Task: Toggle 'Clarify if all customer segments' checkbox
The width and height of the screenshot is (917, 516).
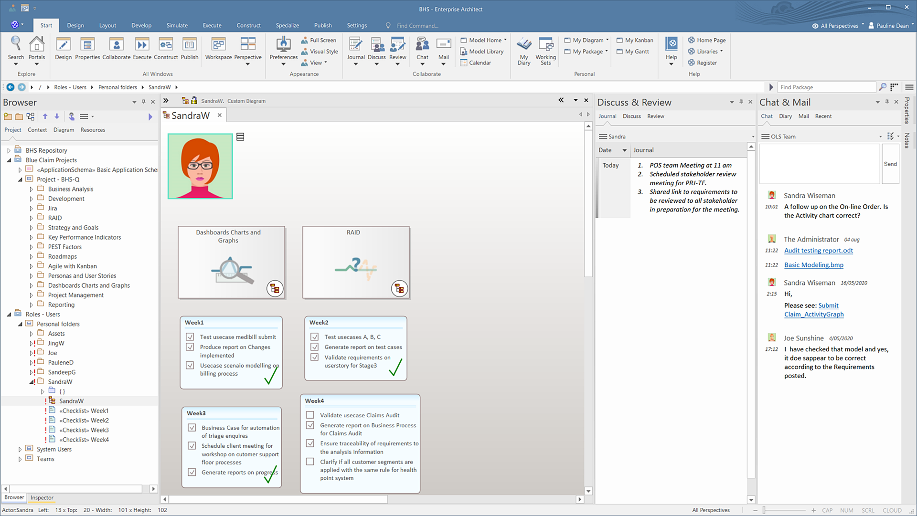Action: (310, 462)
